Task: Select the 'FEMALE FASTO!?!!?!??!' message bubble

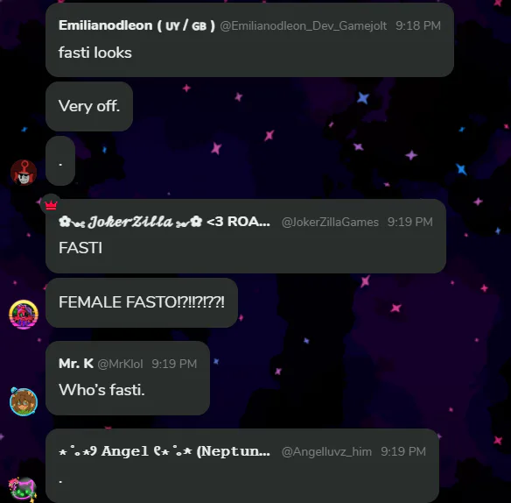Action: pos(142,302)
